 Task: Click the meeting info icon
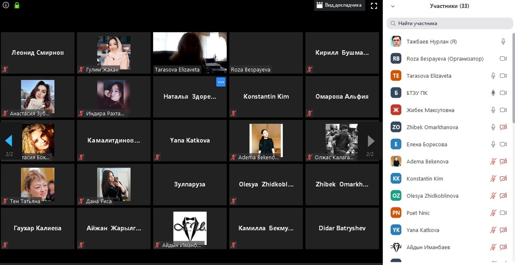[6, 5]
